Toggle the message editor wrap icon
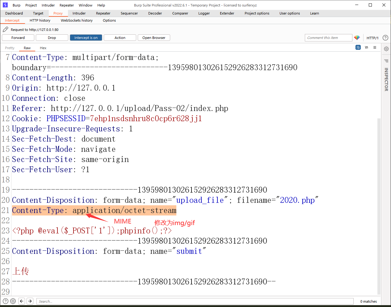 358,47
